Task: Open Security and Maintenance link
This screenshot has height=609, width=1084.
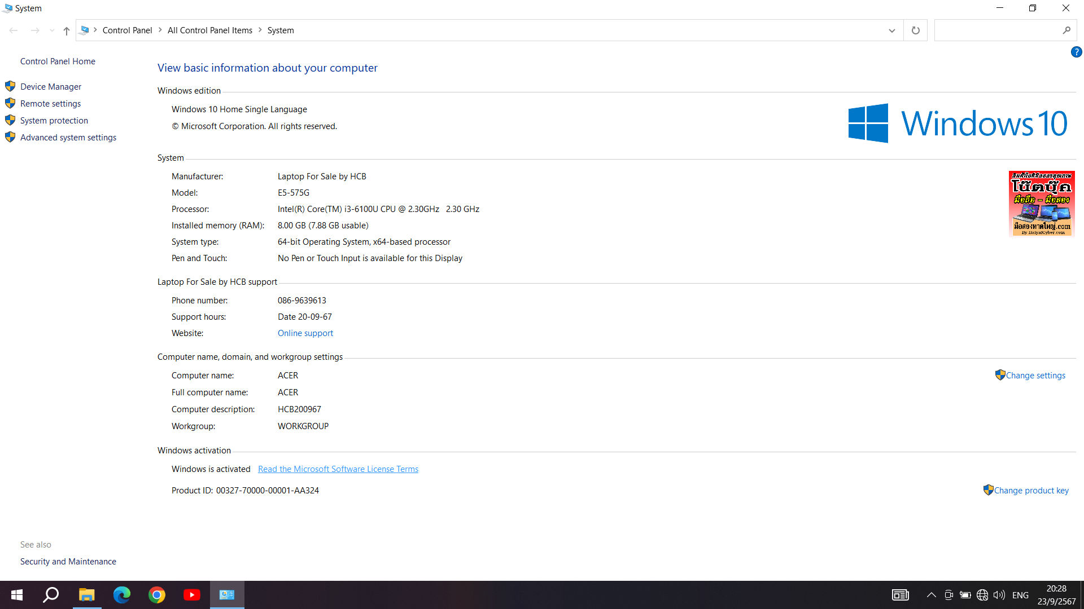Action: pos(68,561)
